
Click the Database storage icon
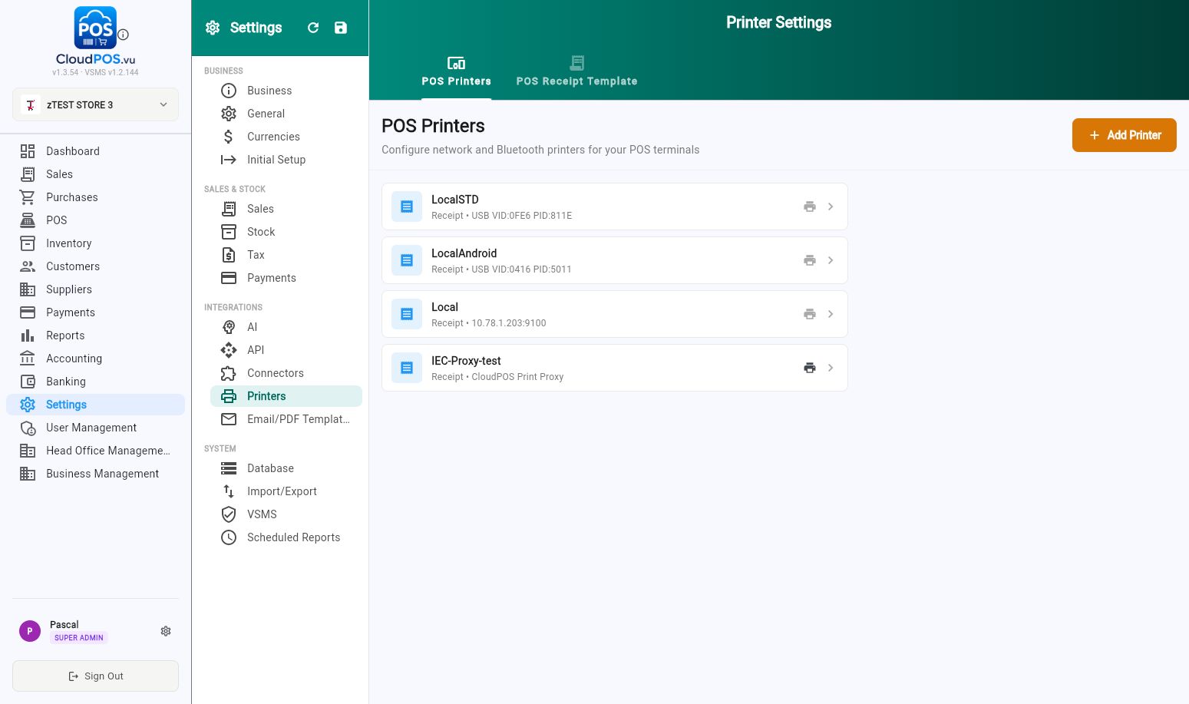[229, 468]
